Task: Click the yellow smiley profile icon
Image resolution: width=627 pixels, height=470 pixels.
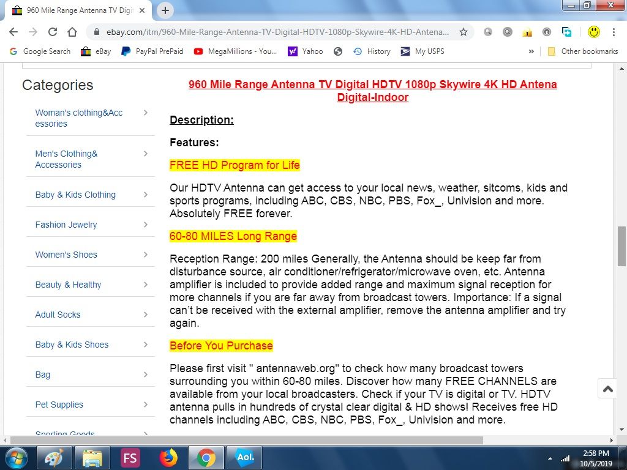Action: point(593,32)
